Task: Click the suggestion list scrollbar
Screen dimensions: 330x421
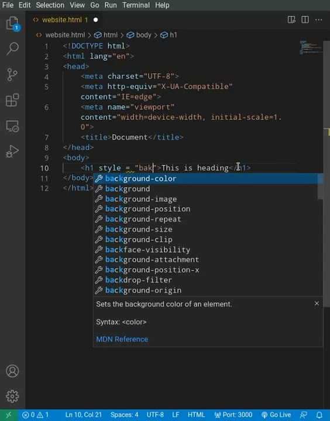Action: click(320, 187)
